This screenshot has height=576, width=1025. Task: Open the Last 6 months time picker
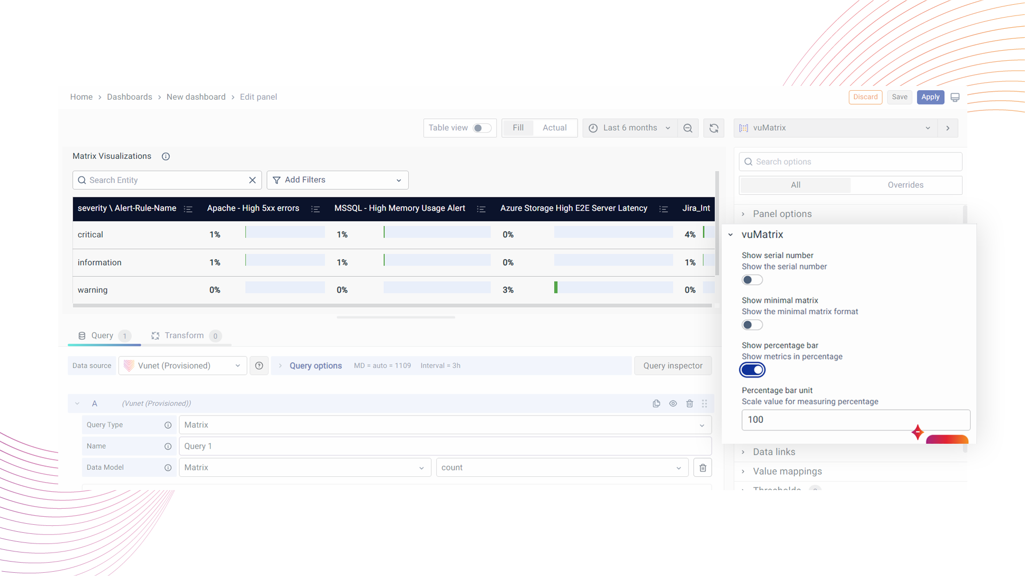click(x=630, y=128)
